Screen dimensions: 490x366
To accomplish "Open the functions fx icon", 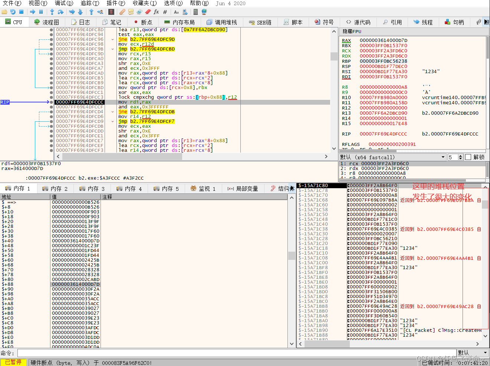I will tap(156, 12).
